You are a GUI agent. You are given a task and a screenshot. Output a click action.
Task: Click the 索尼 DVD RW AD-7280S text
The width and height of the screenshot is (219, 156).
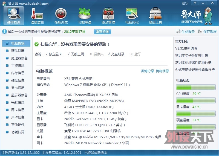pos(92,131)
